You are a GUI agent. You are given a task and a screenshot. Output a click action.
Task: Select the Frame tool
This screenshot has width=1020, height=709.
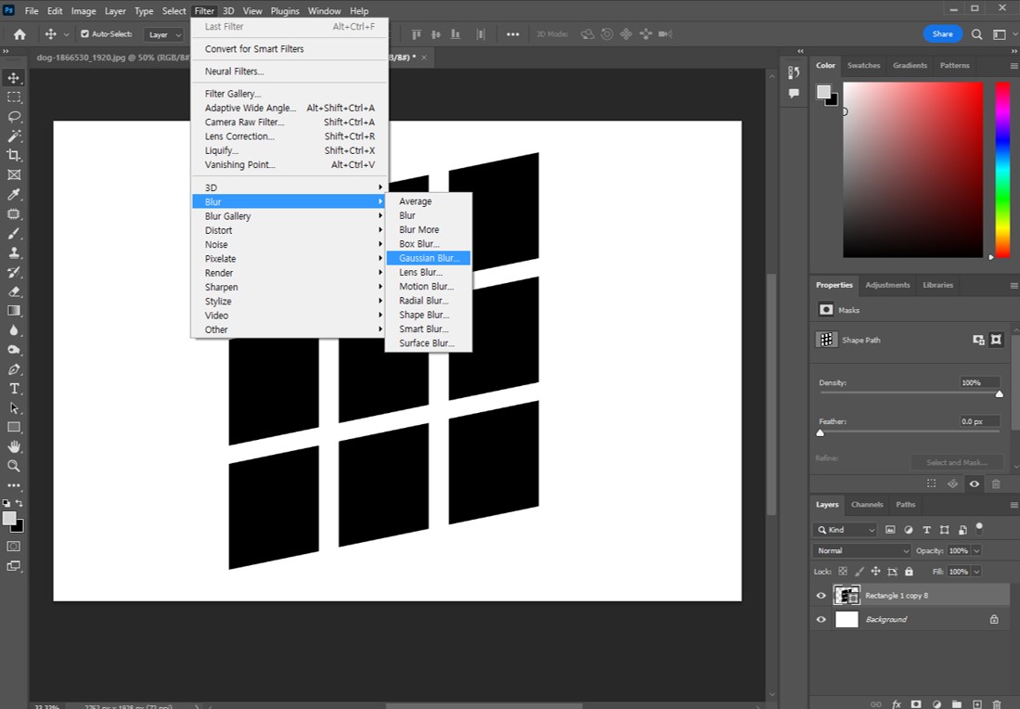[14, 175]
